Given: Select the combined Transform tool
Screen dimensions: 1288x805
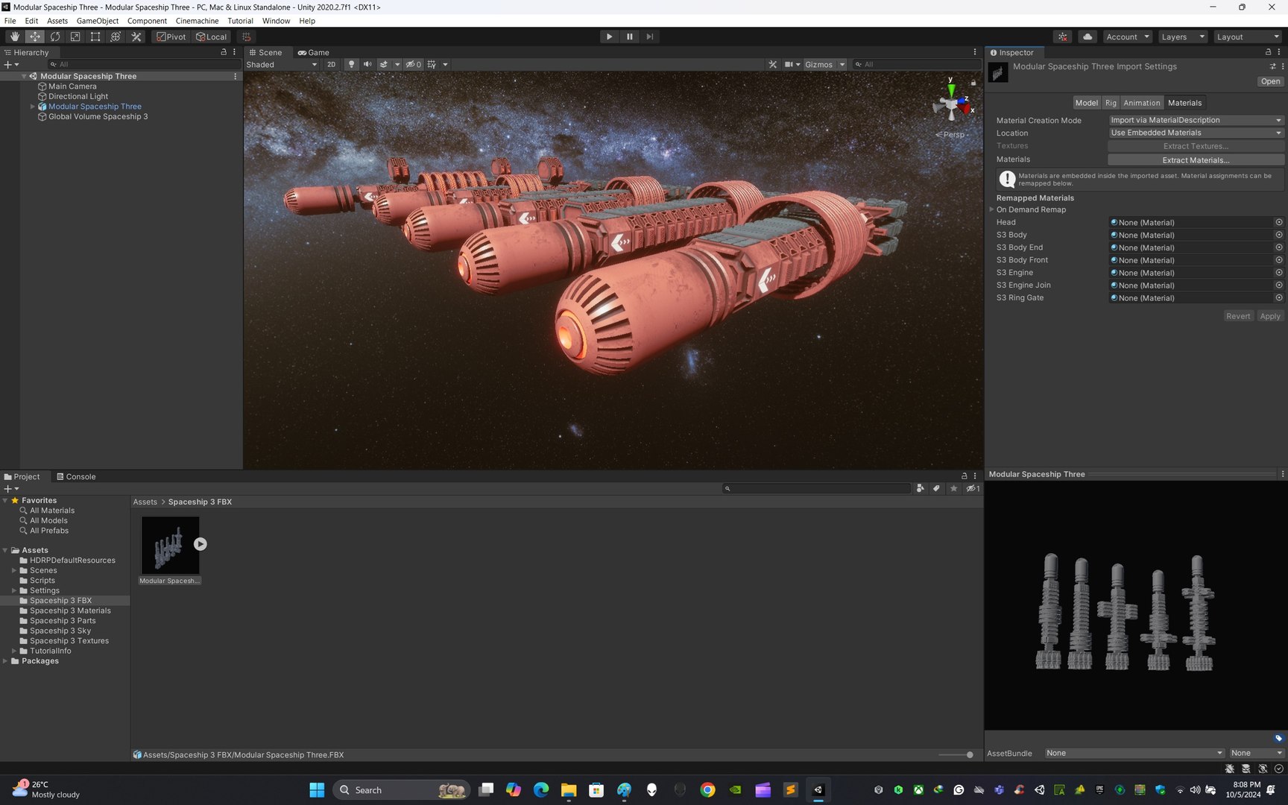Looking at the screenshot, I should coord(116,37).
